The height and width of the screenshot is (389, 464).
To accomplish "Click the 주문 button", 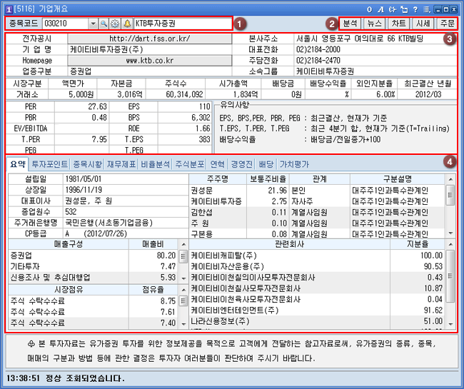I will pos(445,23).
